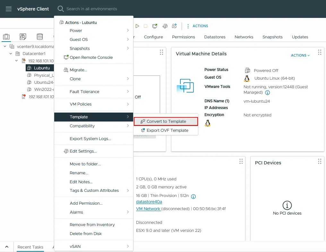Follow the datastore40a link
This screenshot has width=326, height=252.
pos(149,202)
